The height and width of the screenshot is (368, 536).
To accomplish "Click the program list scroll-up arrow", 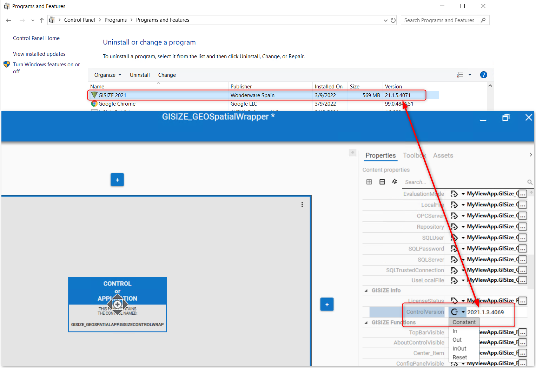I will (x=490, y=86).
